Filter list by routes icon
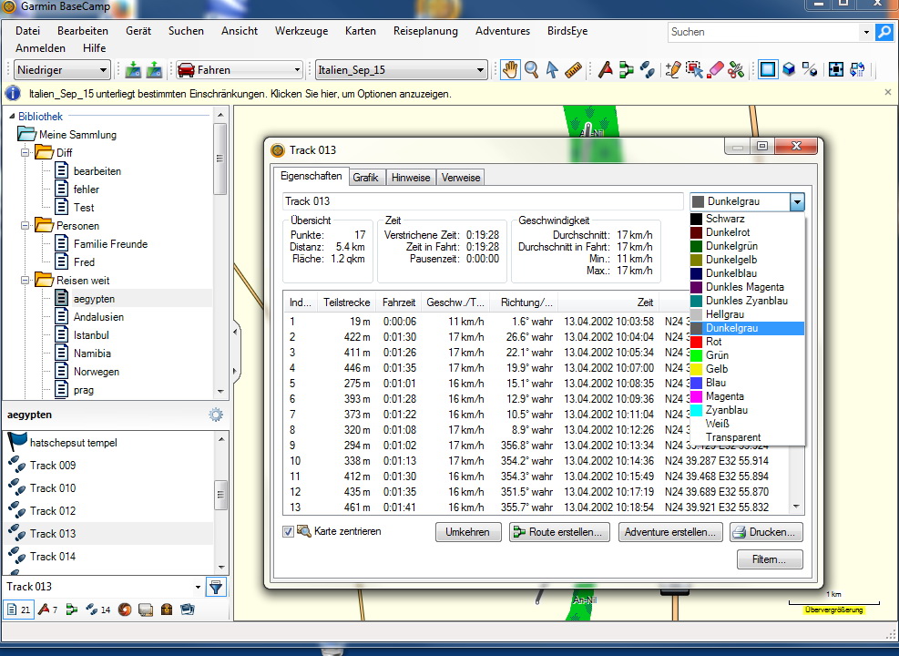 [72, 610]
